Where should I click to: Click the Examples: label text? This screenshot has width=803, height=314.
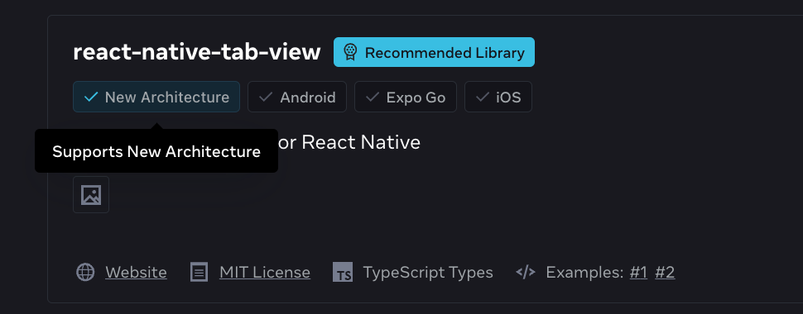coord(584,272)
